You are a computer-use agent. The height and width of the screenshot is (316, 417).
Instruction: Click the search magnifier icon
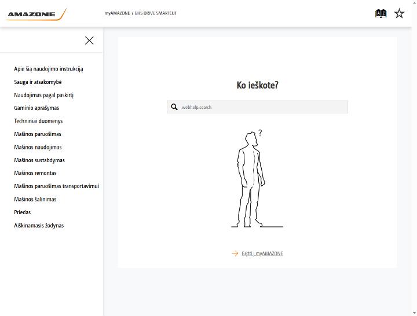pos(174,107)
